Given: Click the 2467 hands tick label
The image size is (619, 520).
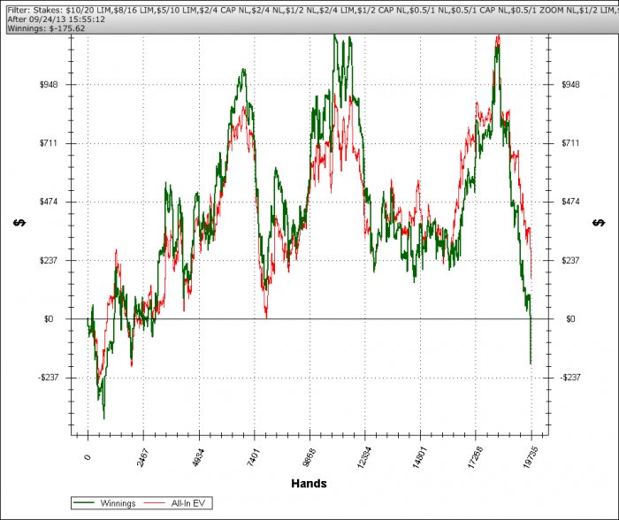Looking at the screenshot, I should 142,457.
